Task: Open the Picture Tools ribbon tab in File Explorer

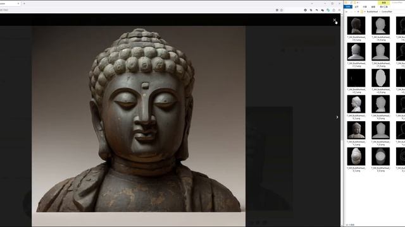Action: click(x=384, y=7)
